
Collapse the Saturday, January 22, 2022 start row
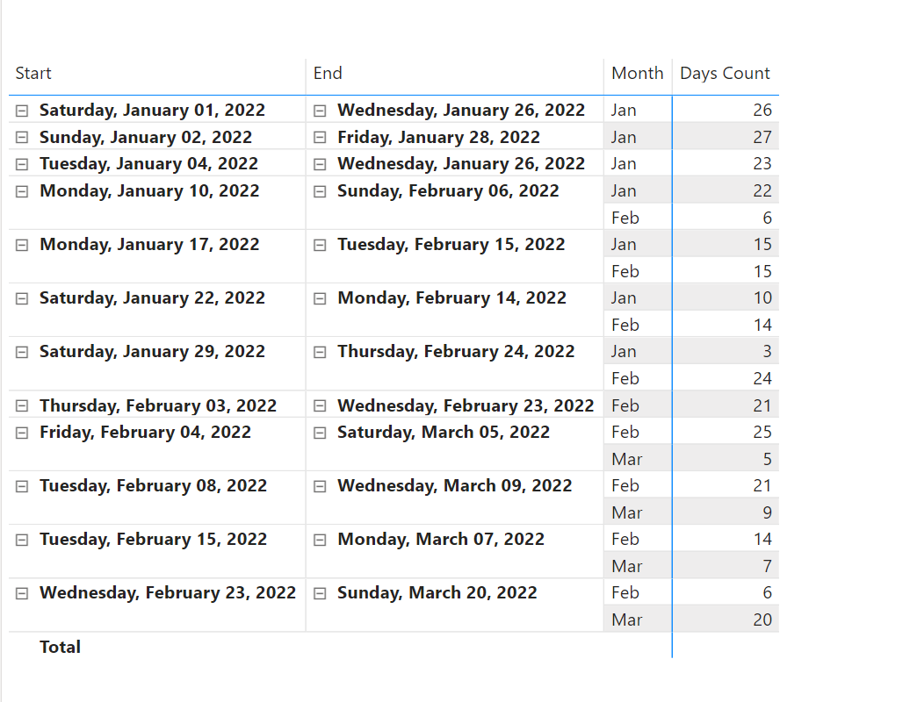pos(21,298)
